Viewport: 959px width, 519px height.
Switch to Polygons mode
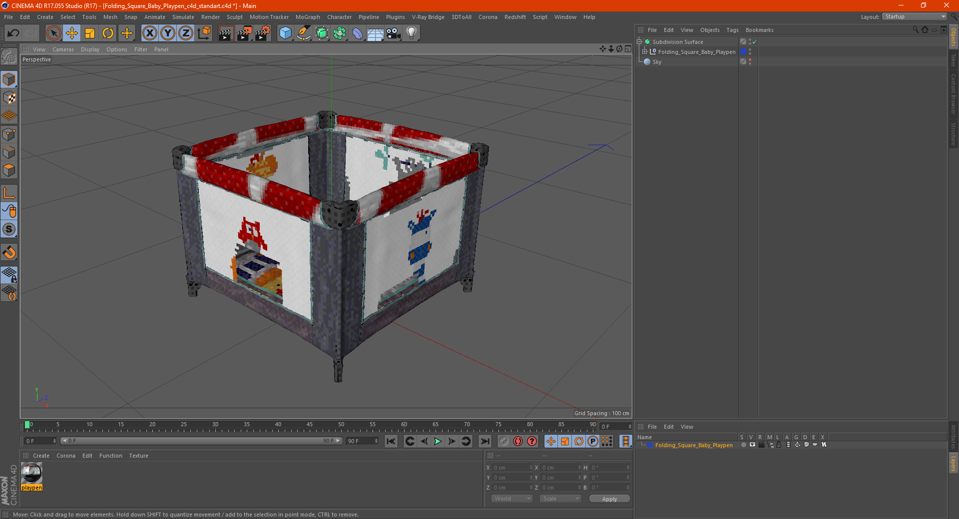(9, 171)
